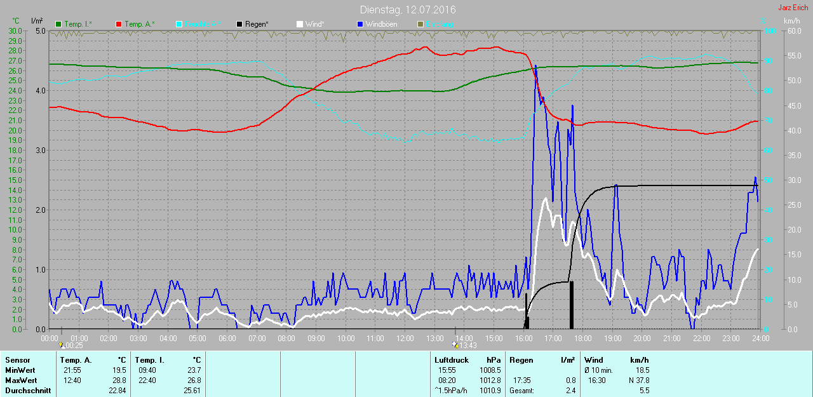This screenshot has width=813, height=397.
Task: Click the 'Regen' column header in table
Action: (521, 360)
